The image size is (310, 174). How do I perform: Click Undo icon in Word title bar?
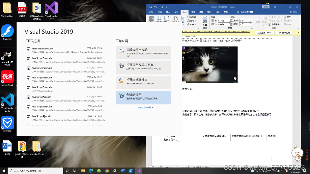tap(155, 7)
